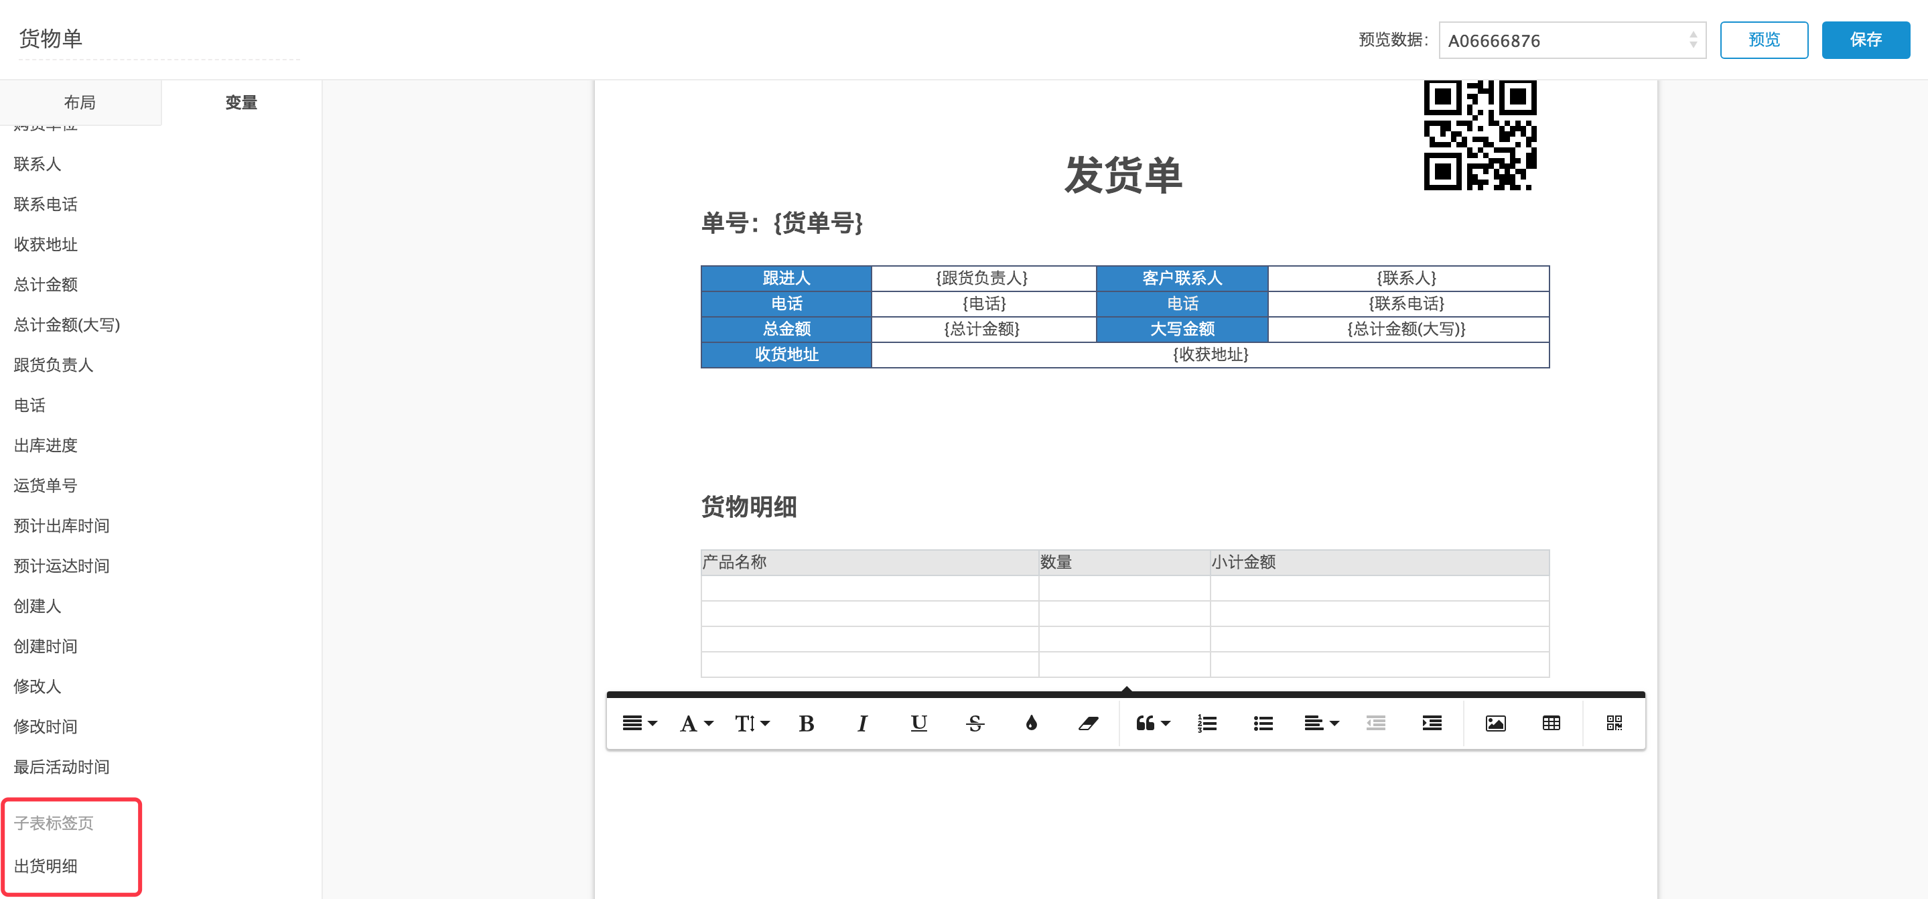Select the 收获地址 variable
This screenshot has width=1928, height=899.
click(x=46, y=244)
